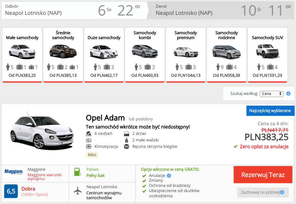Change pickup time 22:00
Viewport: 296px width, 204px height.
(129, 10)
